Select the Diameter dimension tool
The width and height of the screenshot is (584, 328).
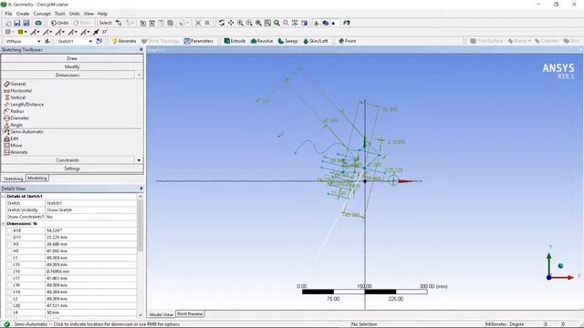coord(16,118)
